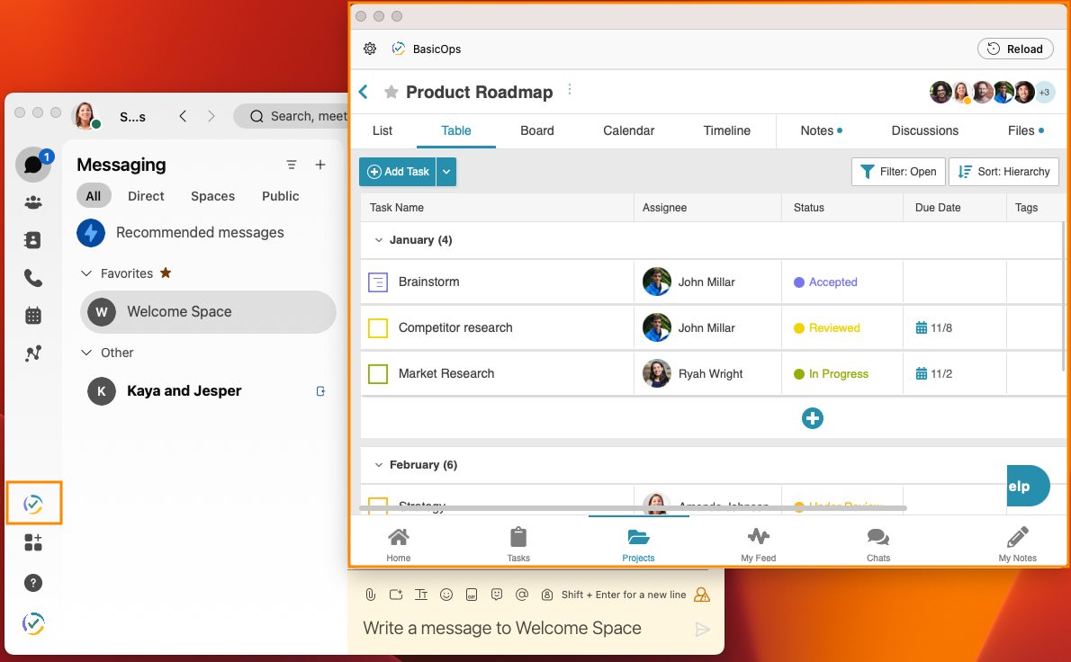The height and width of the screenshot is (662, 1071).
Task: Open Contacts icon in Webex sidebar
Action: pyautogui.click(x=32, y=239)
